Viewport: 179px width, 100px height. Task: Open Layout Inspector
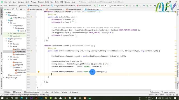[x=168, y=92]
